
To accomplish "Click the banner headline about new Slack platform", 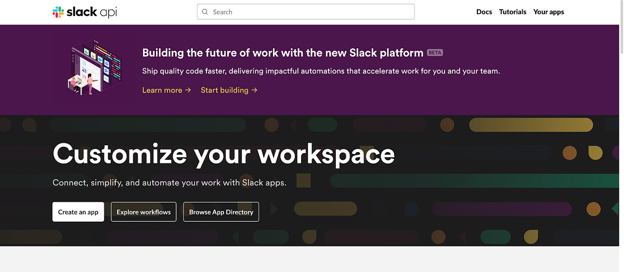I will pyautogui.click(x=283, y=53).
